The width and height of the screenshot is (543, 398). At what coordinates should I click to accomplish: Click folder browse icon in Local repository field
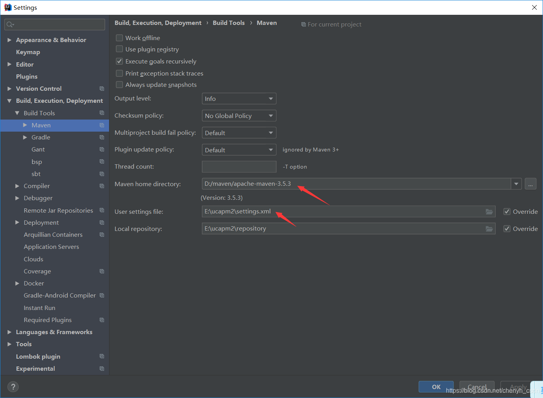489,229
